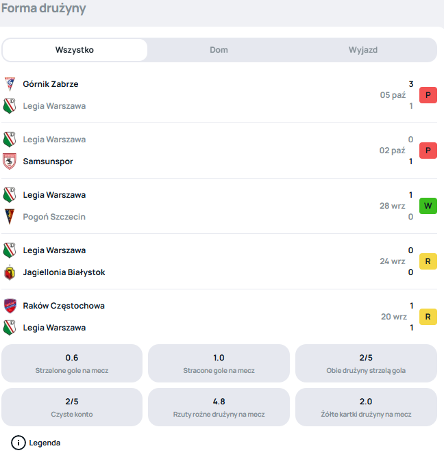
Task: Click the Legia crest in the 05 paź match
Action: point(10,106)
